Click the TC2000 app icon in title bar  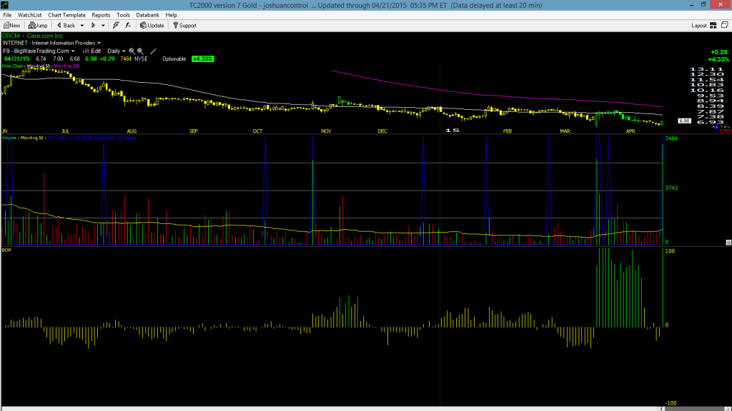coord(5,5)
